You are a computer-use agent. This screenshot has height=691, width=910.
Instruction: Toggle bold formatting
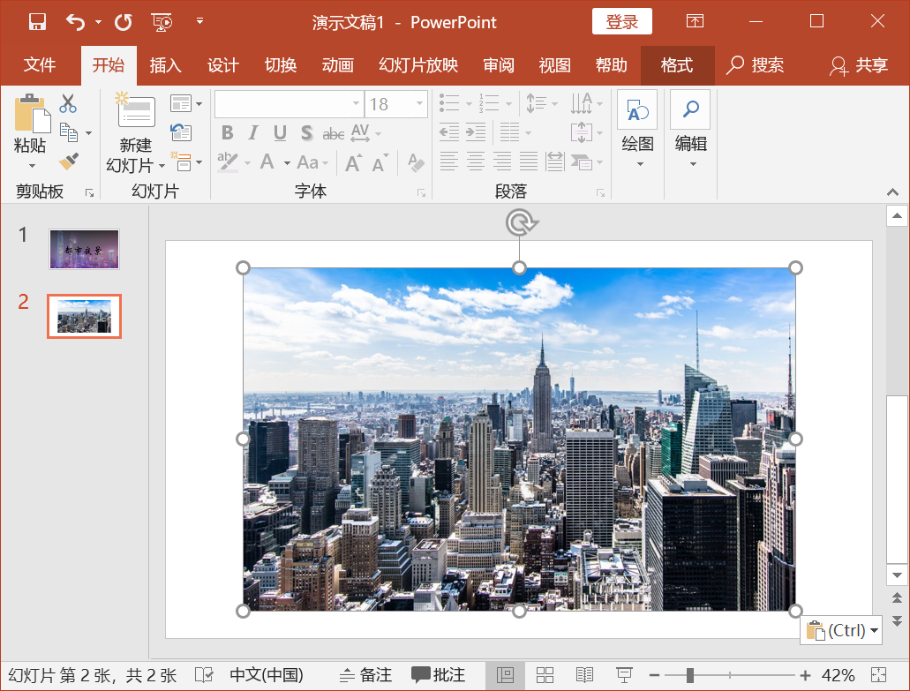click(x=227, y=131)
